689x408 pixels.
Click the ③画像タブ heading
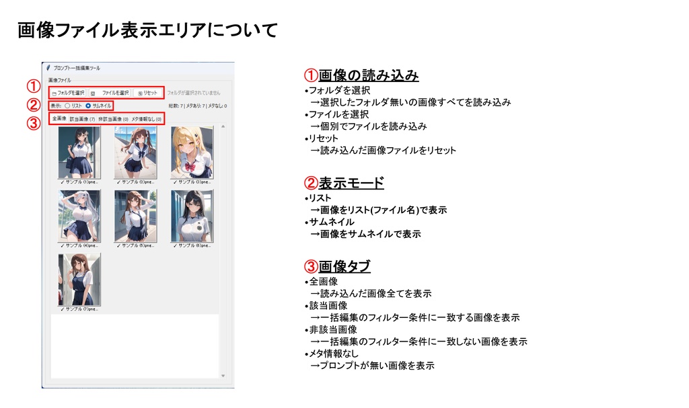(337, 267)
